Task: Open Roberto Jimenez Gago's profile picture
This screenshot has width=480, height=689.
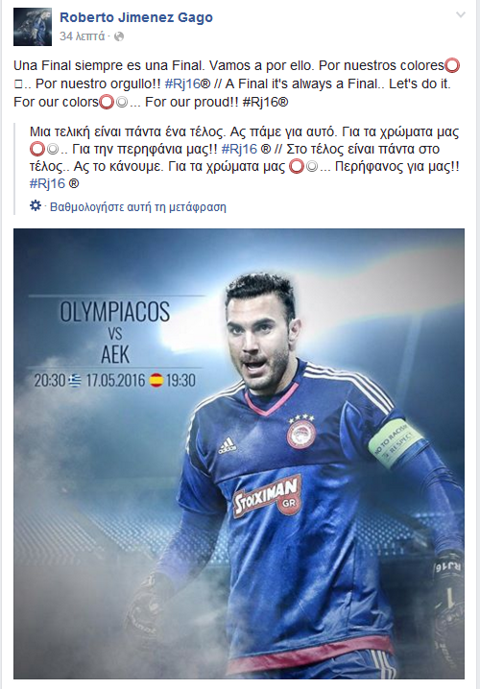Action: [x=32, y=27]
